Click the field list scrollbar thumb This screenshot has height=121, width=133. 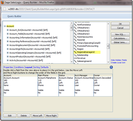(108, 46)
